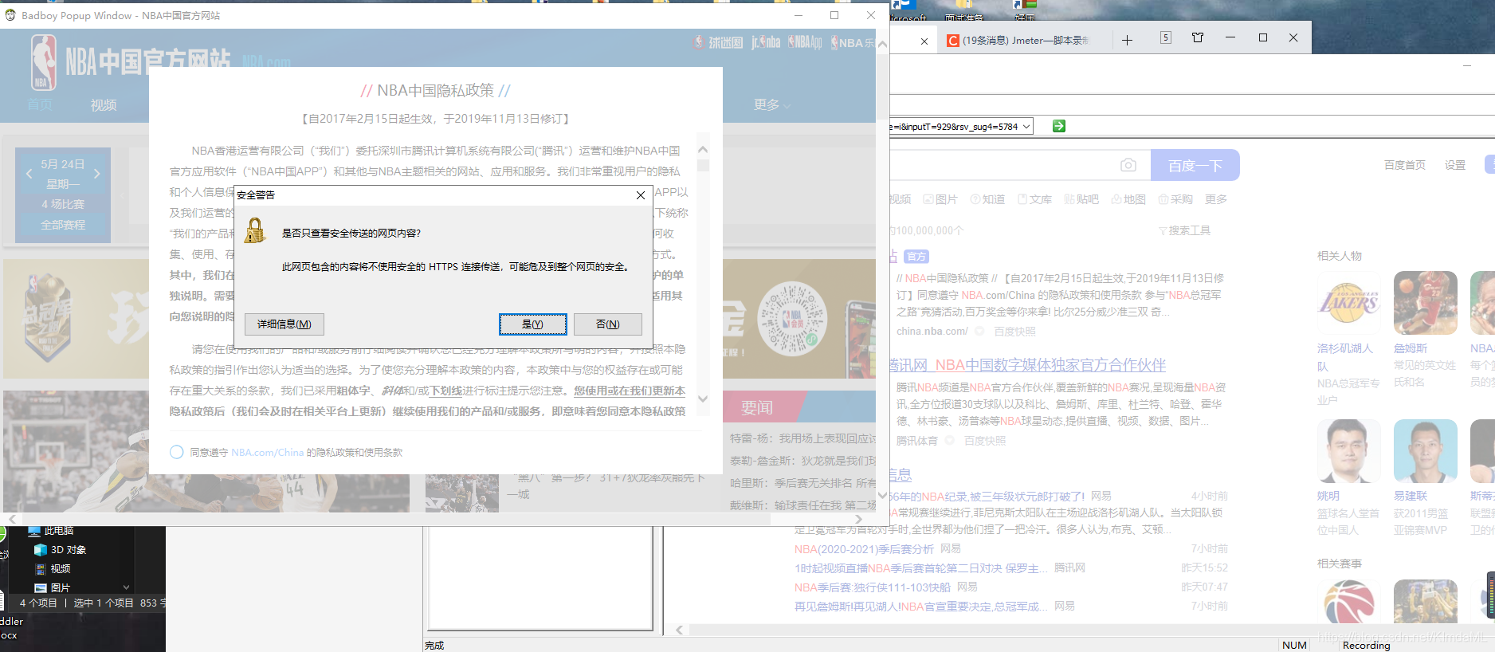This screenshot has height=652, width=1495.
Task: Open 洛杉矶湖人队 related link
Action: pos(1344,357)
